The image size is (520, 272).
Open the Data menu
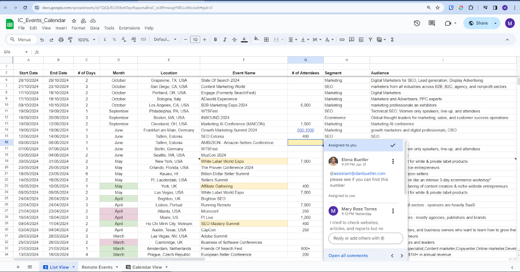(95, 28)
